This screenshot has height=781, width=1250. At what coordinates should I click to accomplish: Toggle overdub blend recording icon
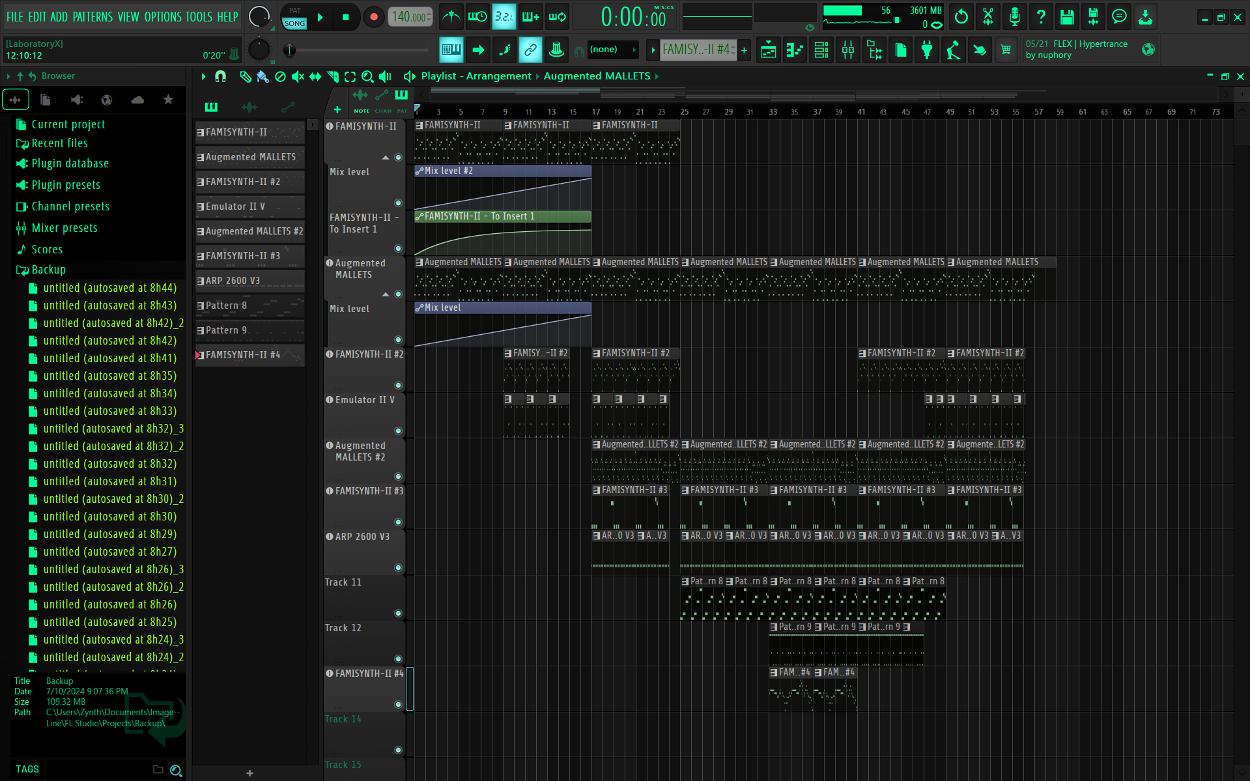coord(531,17)
